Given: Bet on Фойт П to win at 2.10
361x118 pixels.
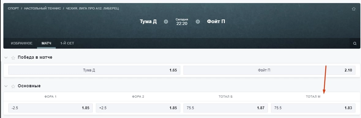Looking at the screenshot, I should coord(269,71).
